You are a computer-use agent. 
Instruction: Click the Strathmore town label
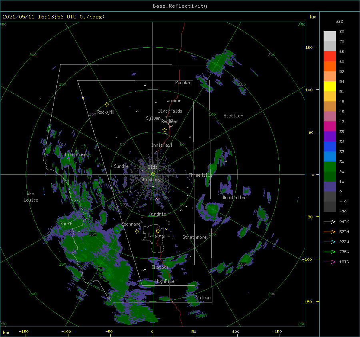194,237
